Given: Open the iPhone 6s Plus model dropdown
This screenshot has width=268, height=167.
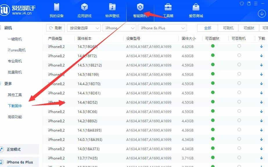Looking at the screenshot, I should [162, 28].
